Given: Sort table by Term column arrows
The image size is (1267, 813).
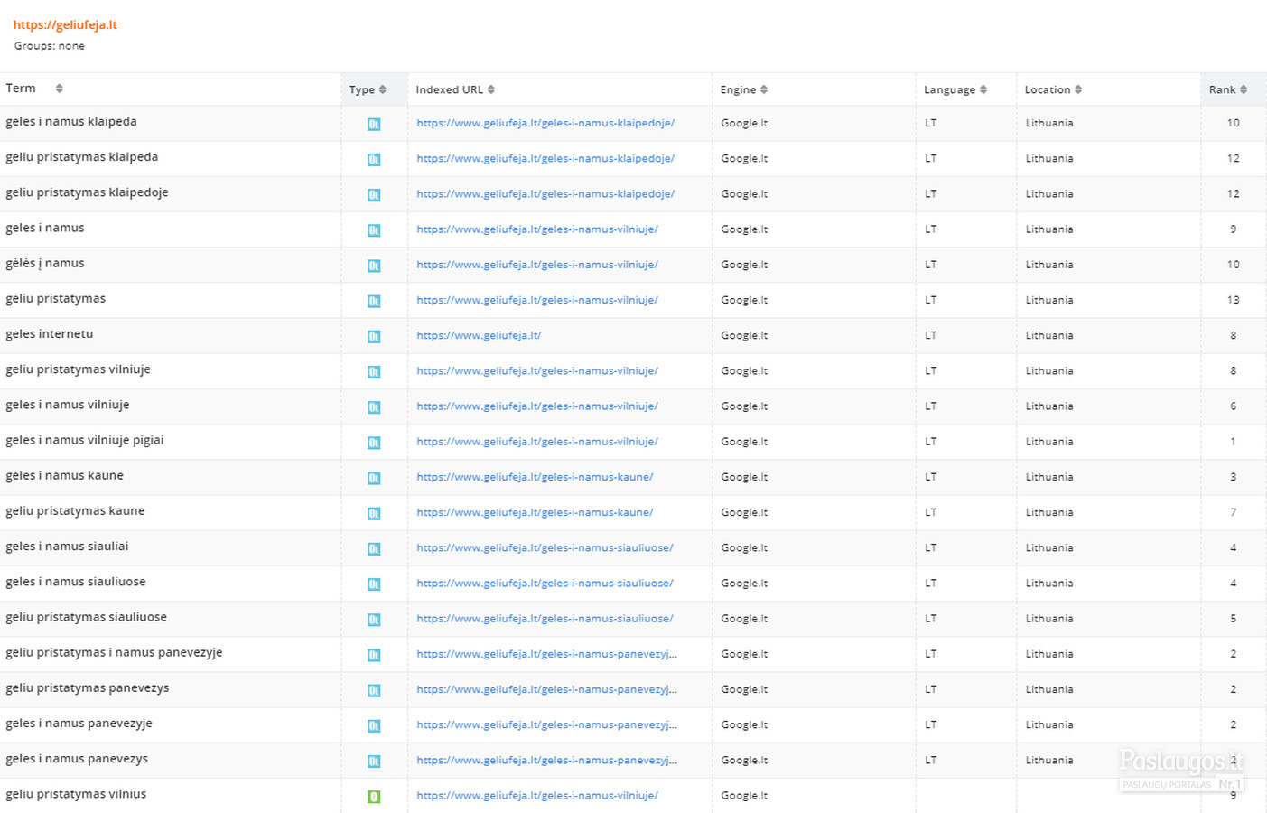Looking at the screenshot, I should (59, 89).
